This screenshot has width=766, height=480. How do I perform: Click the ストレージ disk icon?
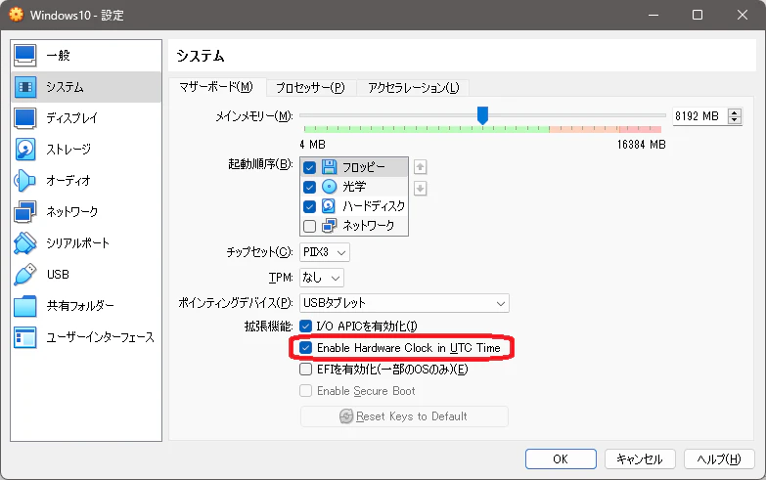point(24,150)
